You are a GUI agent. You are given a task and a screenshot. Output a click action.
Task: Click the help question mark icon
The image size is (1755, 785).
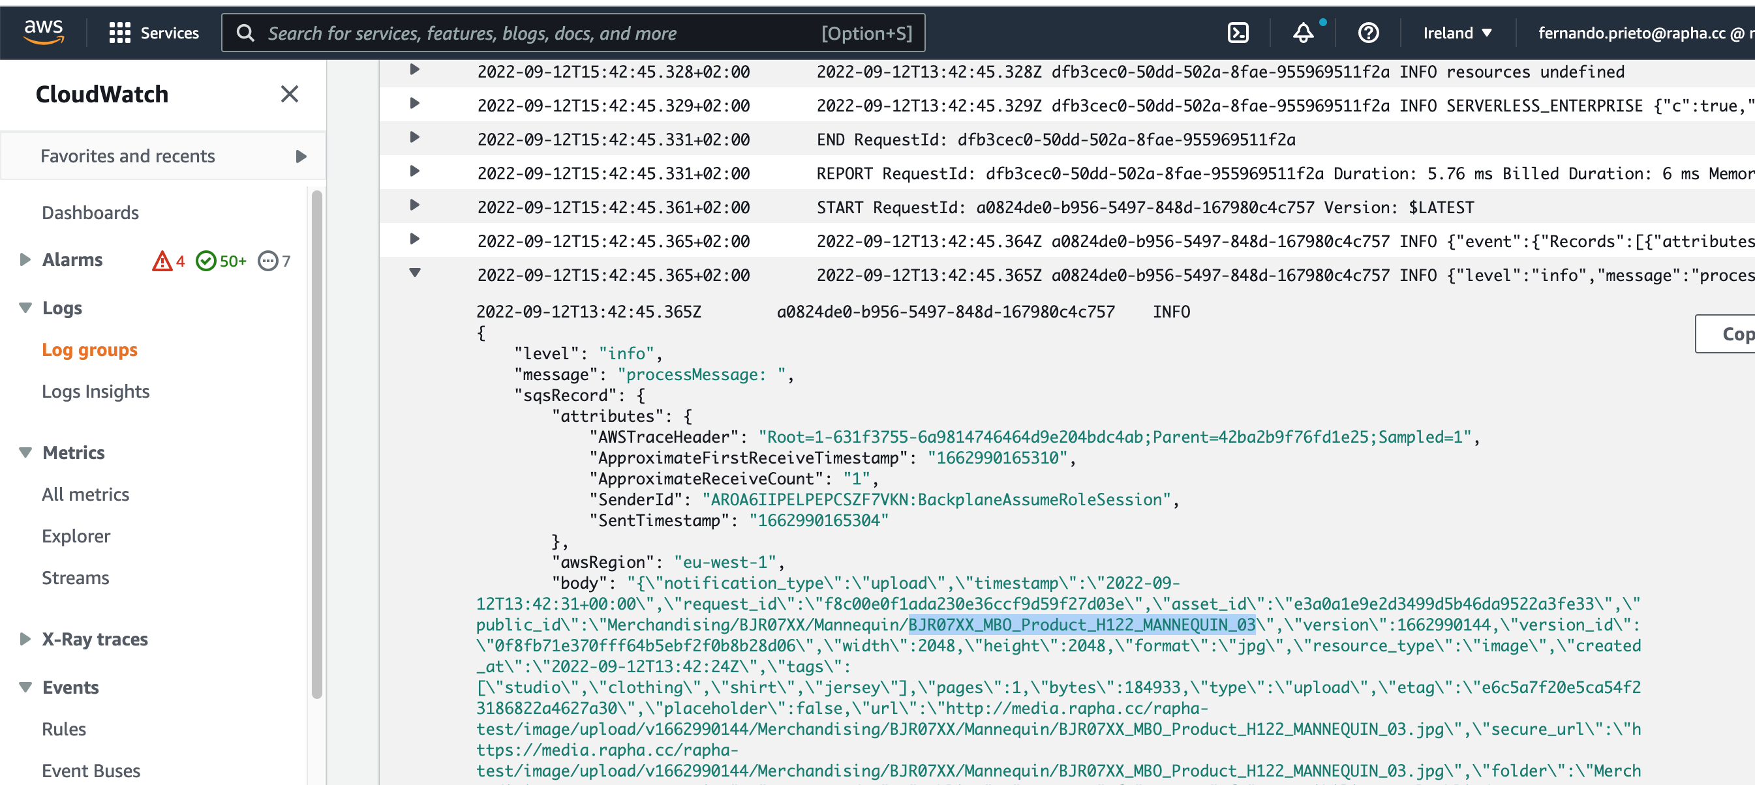1368,33
